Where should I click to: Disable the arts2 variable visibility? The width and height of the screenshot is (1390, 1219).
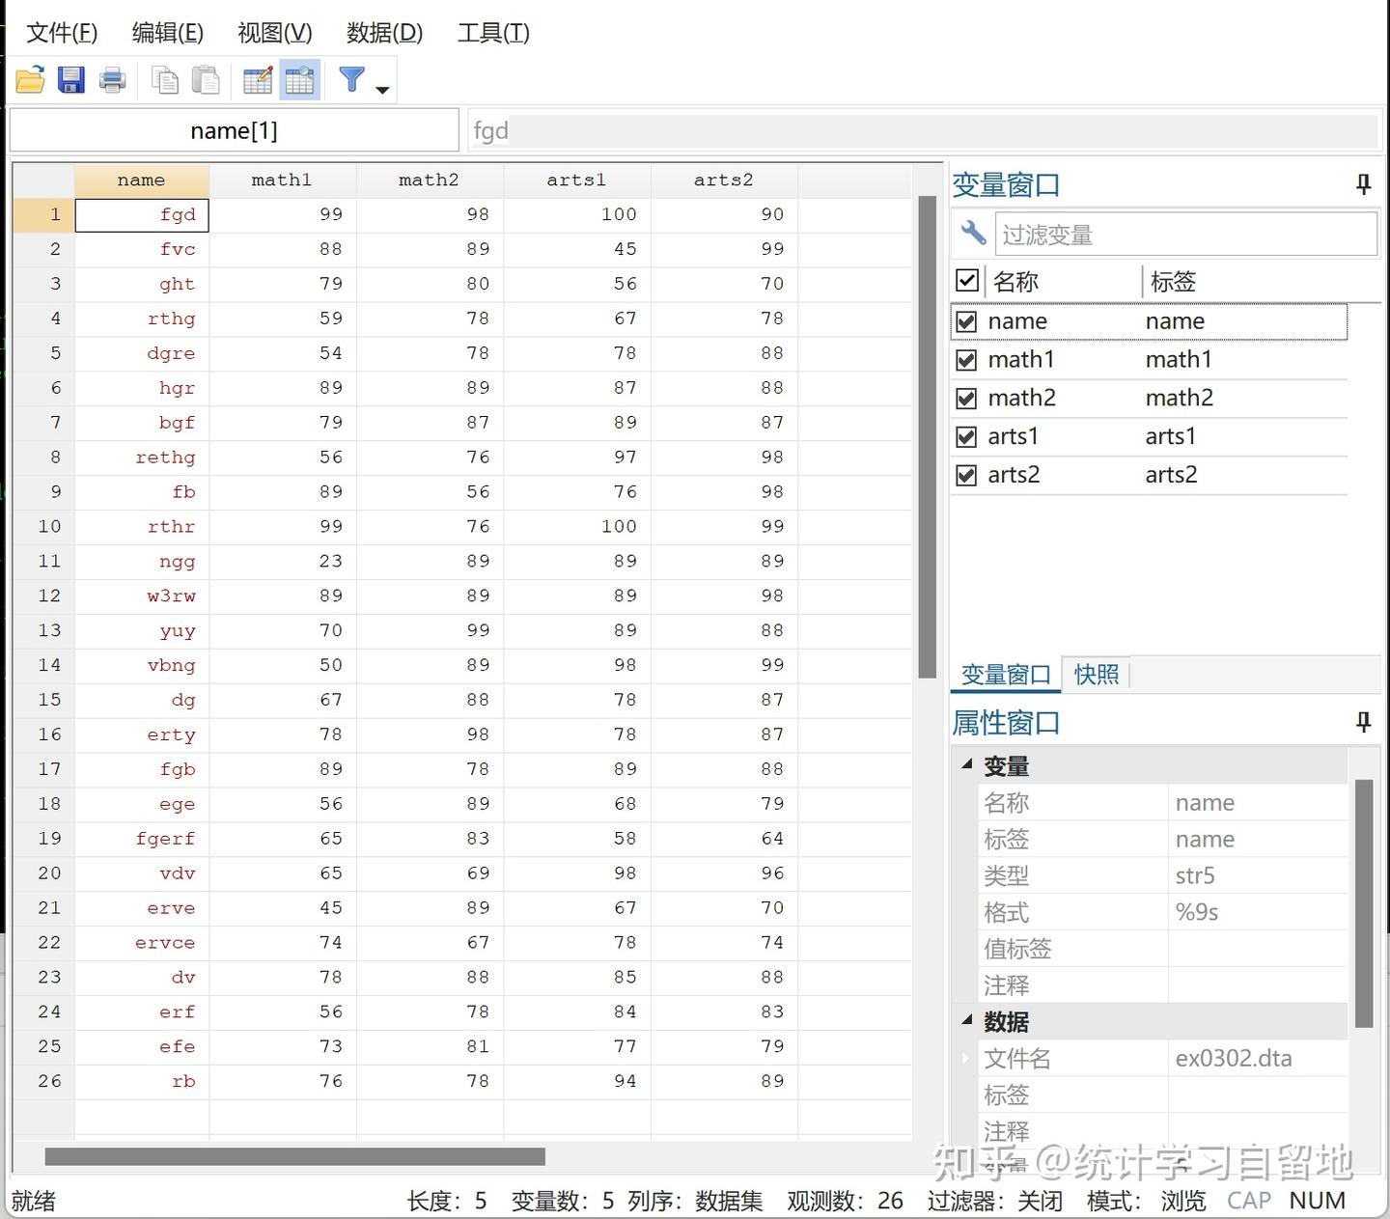[x=966, y=474]
